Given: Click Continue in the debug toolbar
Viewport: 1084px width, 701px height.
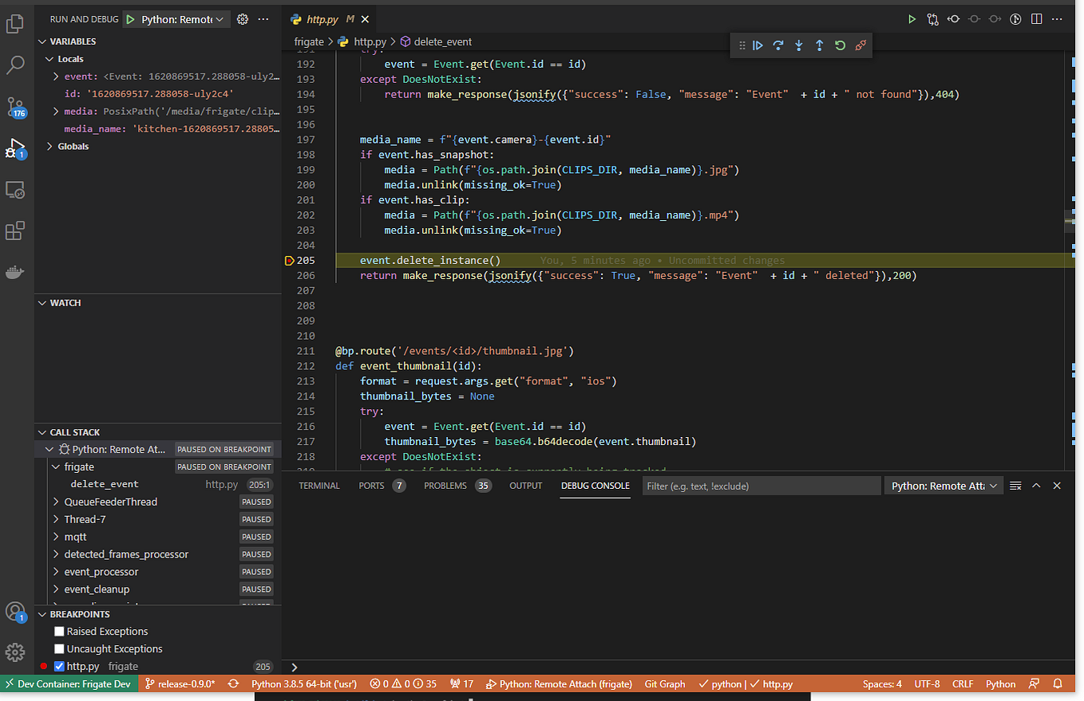Looking at the screenshot, I should click(x=758, y=46).
